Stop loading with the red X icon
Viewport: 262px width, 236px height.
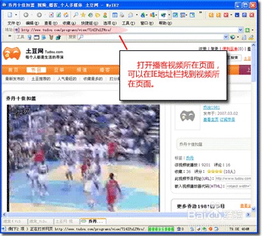pos(51,15)
